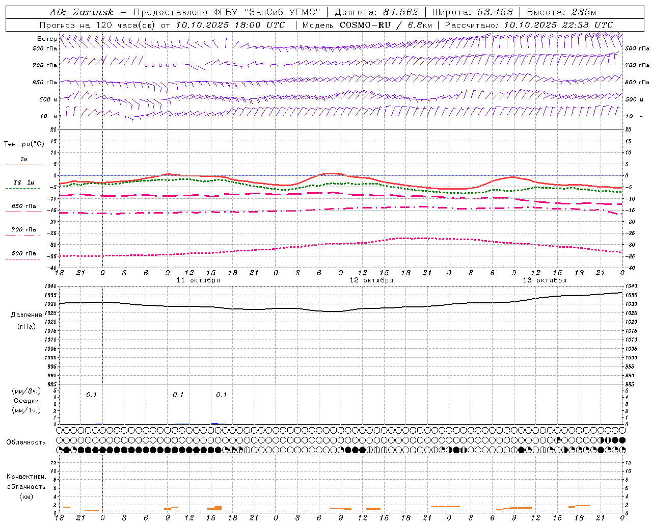Click the 'Рассчитано: 10.10.2025 22:38 UTC' timestamp
Image resolution: width=652 pixels, height=522 pixels.
[529, 25]
